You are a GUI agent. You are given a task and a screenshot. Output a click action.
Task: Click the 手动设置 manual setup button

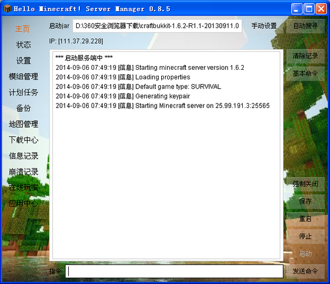tap(264, 26)
